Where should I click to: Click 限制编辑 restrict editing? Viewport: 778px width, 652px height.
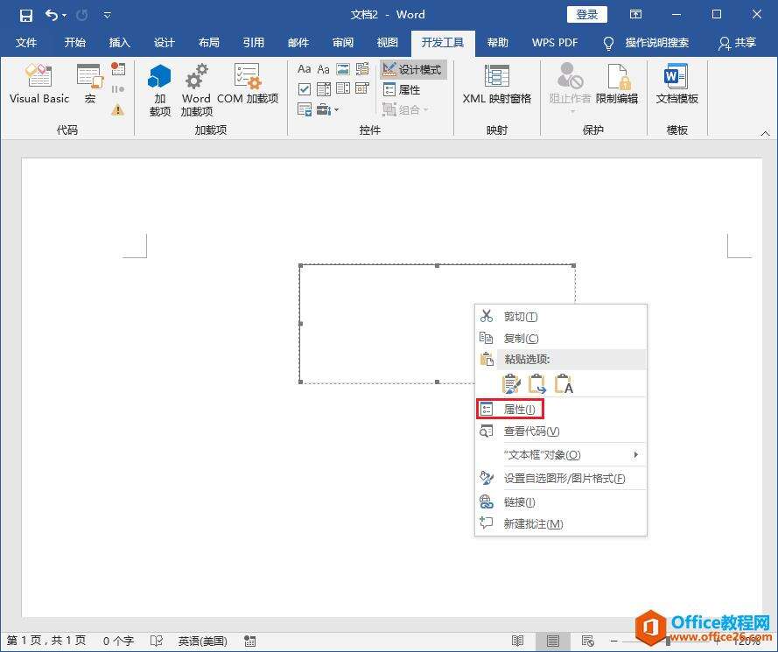tap(617, 84)
